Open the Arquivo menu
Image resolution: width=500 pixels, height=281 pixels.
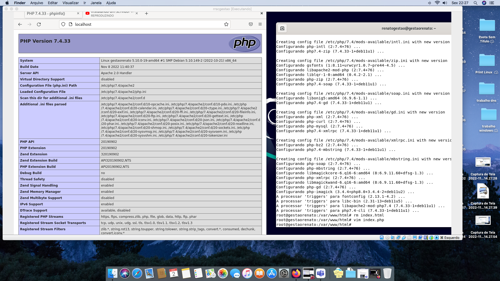pyautogui.click(x=36, y=3)
